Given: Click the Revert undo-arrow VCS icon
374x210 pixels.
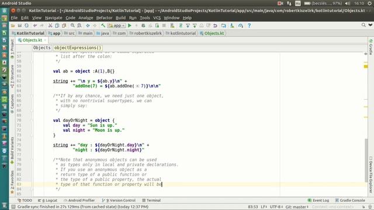Looking at the screenshot, I should tap(215, 26).
